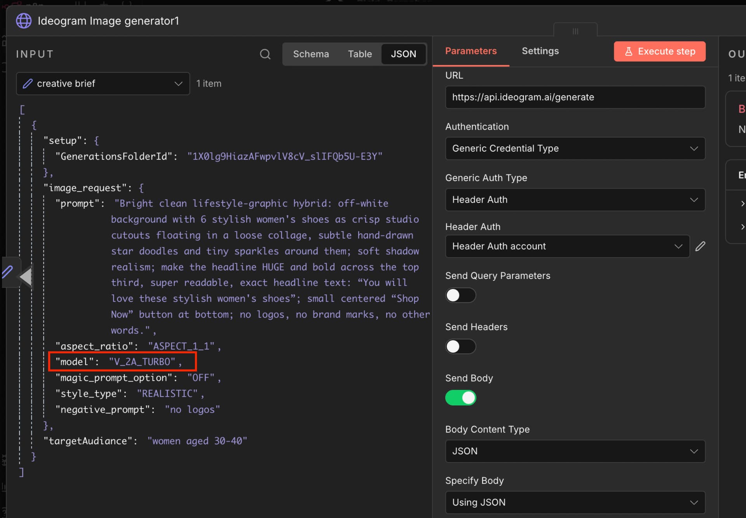Viewport: 746px width, 518px height.
Task: Click the pencil icon at far left edge
Action: (8, 272)
